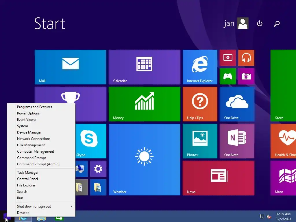Open the PC Settings gear tile

(98, 169)
